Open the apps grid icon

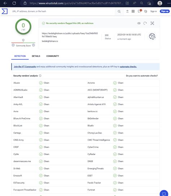[133, 11]
